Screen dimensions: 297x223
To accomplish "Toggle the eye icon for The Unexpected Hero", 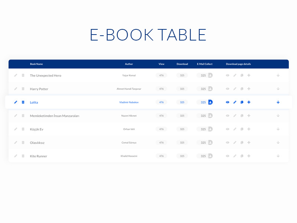I will pos(228,75).
